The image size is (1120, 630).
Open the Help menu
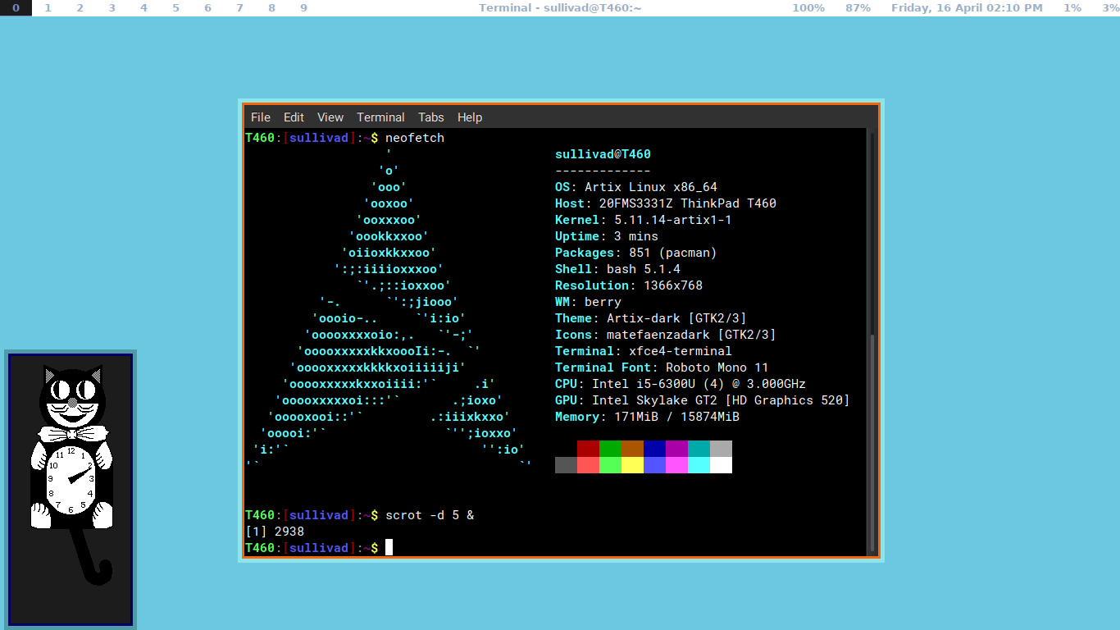[470, 117]
